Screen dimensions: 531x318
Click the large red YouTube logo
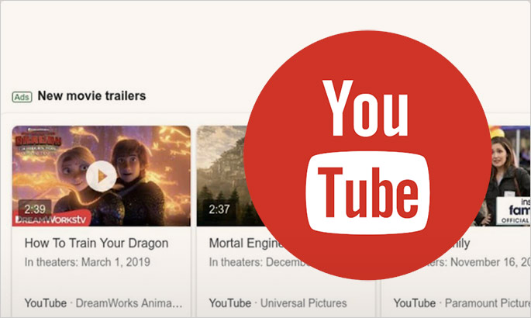367,155
